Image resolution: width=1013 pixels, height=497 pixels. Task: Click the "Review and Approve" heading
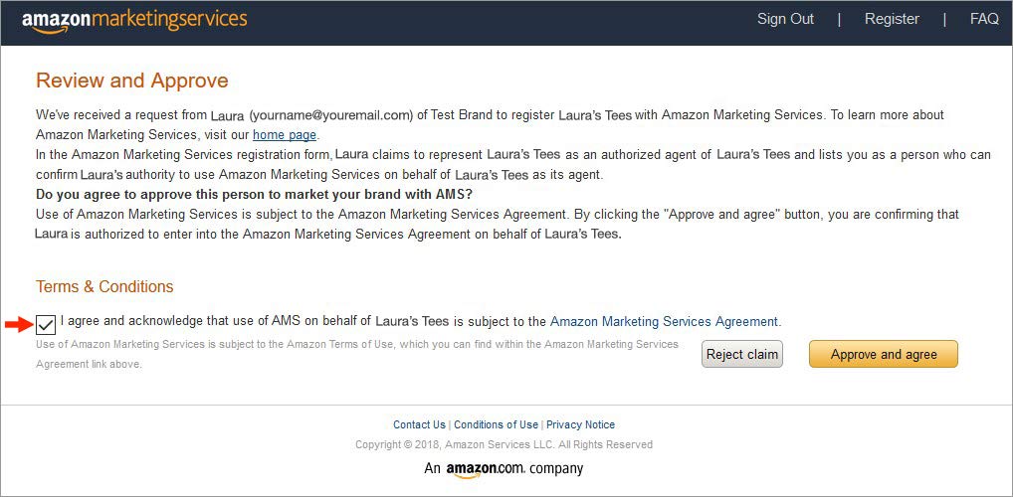point(132,81)
